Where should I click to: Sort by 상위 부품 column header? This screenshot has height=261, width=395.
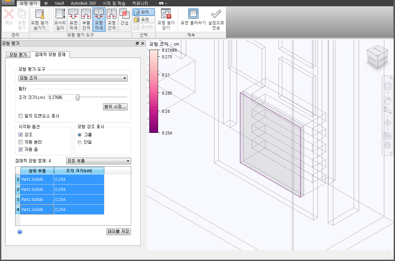point(37,171)
